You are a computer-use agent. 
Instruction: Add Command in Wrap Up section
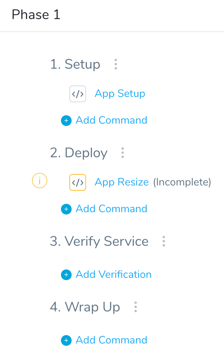(112, 340)
